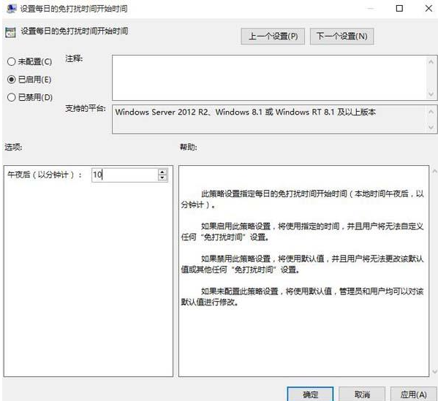The width and height of the screenshot is (438, 401).
Task: Click the 选项: label
Action: click(13, 147)
